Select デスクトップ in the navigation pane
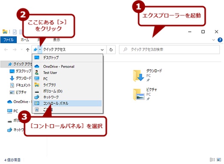 point(20,71)
